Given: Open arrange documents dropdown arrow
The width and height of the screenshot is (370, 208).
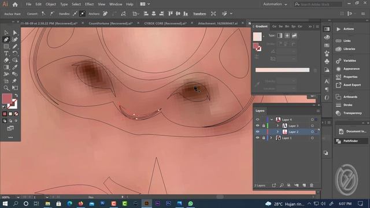Looking at the screenshot, I should click(x=149, y=4).
